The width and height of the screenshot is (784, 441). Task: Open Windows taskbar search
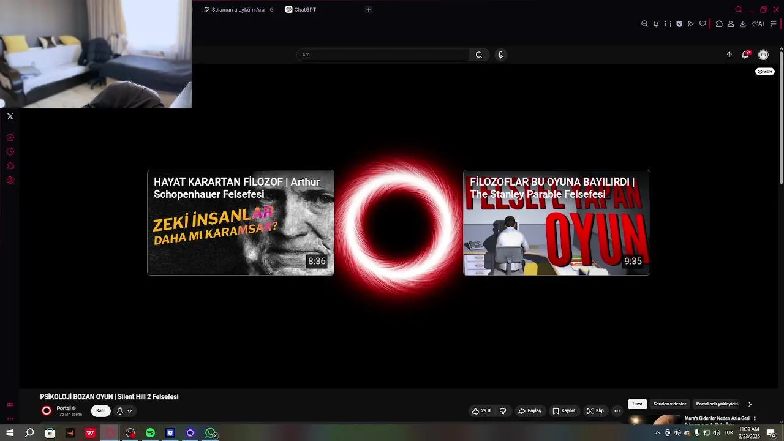click(29, 433)
